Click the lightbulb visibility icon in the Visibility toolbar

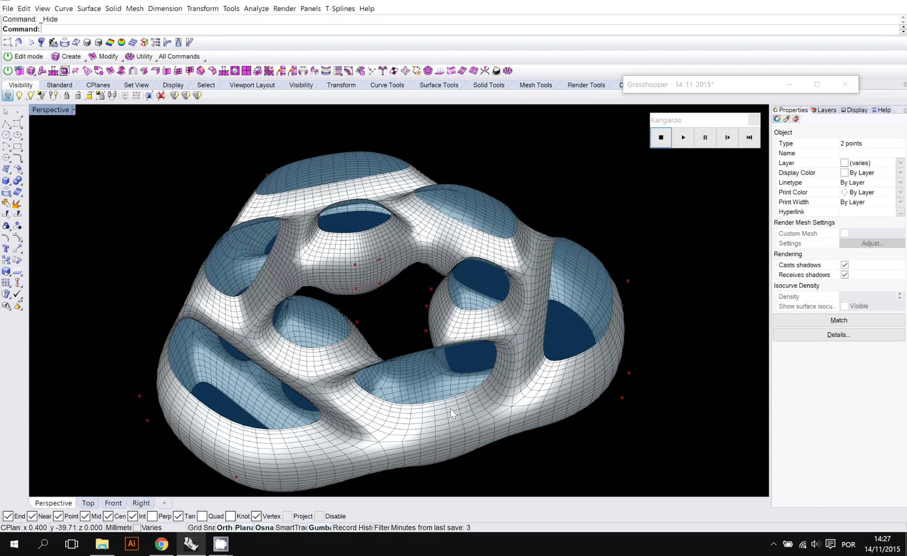8,96
